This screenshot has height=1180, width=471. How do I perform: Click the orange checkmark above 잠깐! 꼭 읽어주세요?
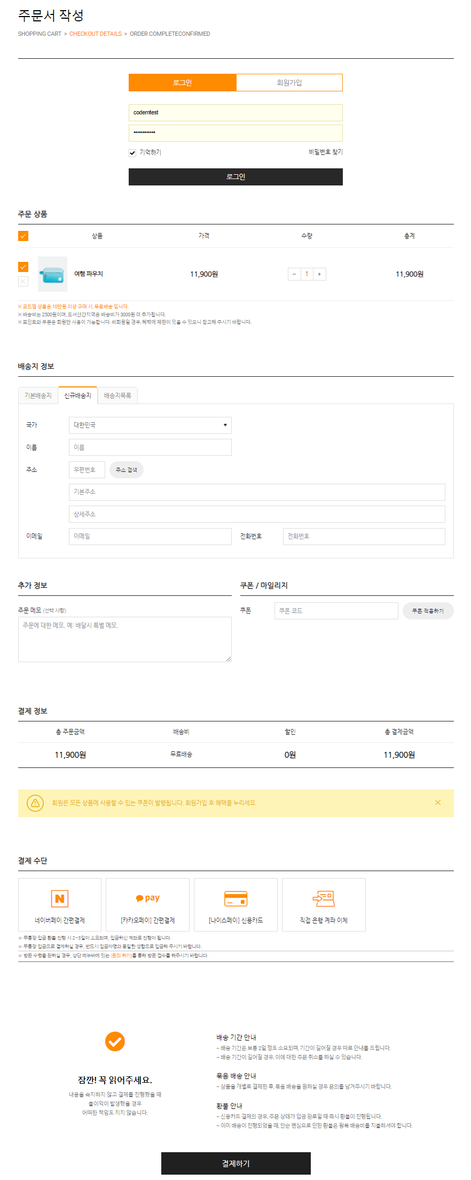pyautogui.click(x=115, y=1040)
